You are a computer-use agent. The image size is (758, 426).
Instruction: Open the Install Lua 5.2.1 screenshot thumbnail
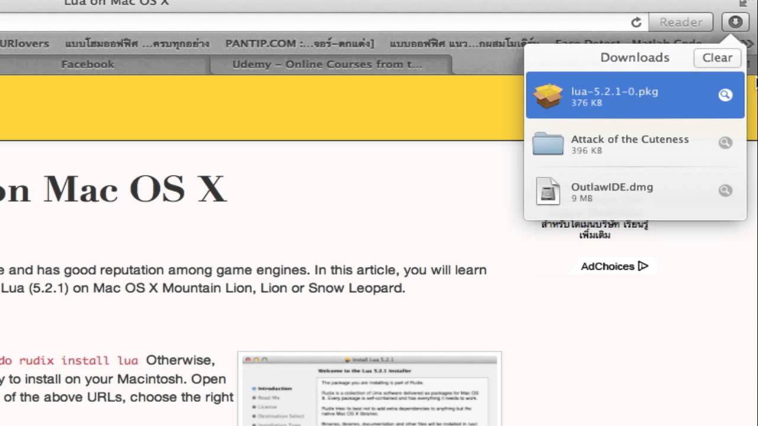pyautogui.click(x=370, y=389)
